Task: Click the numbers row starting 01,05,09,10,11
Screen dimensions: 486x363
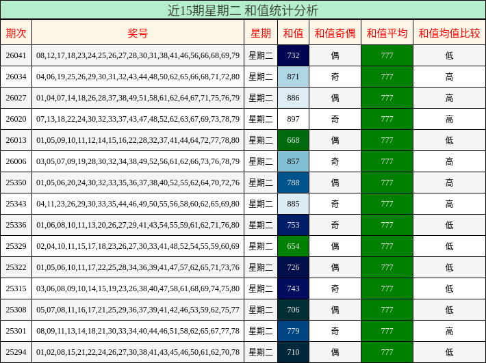Action: [x=138, y=140]
